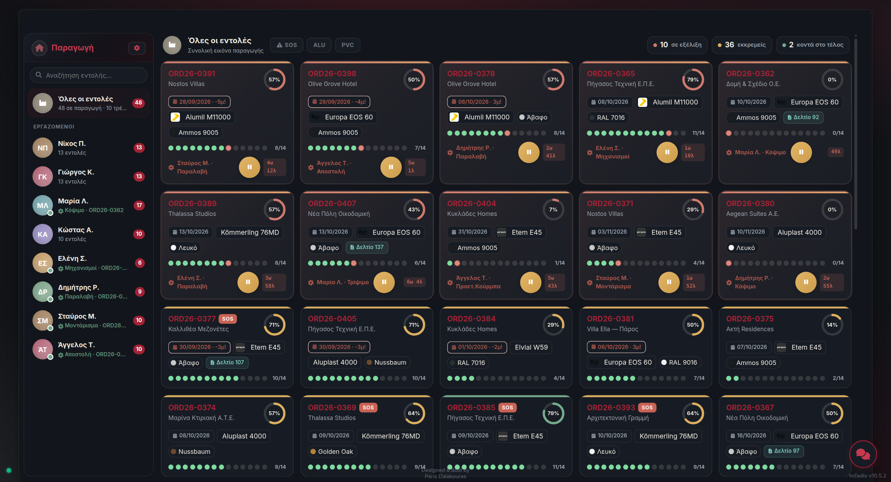Pause the timer on order ORD26-0407
Screen dimensions: 891x482
[x=384, y=282]
